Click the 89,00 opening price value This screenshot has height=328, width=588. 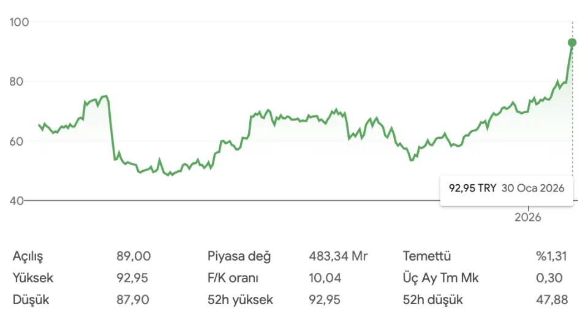point(134,256)
